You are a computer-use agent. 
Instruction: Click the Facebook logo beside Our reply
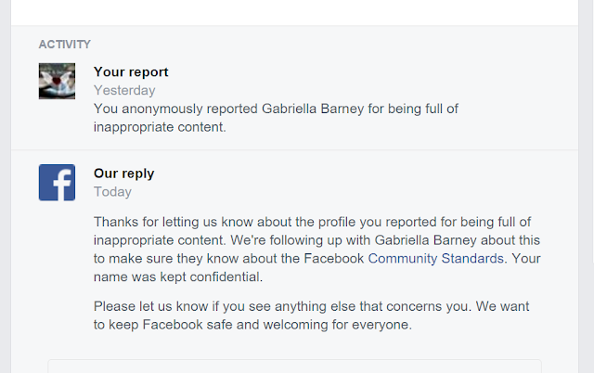click(x=57, y=182)
